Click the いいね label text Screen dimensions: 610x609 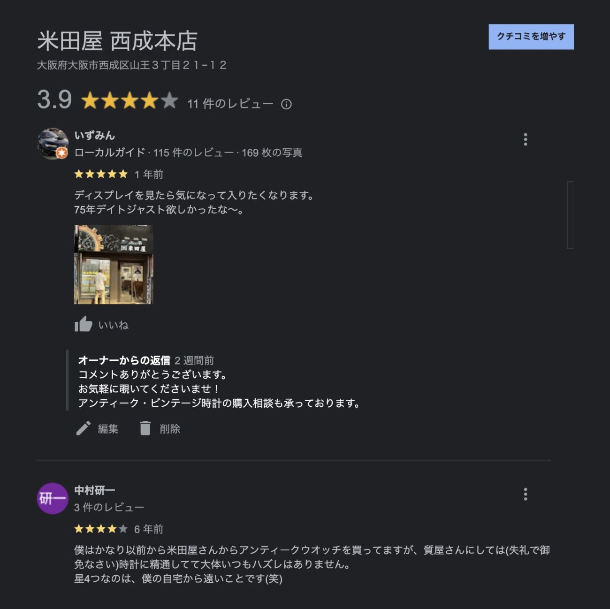[113, 325]
